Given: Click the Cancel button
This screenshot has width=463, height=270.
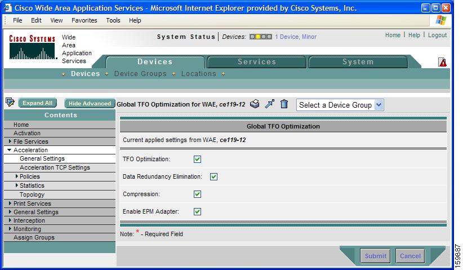Looking at the screenshot, I should click(410, 256).
